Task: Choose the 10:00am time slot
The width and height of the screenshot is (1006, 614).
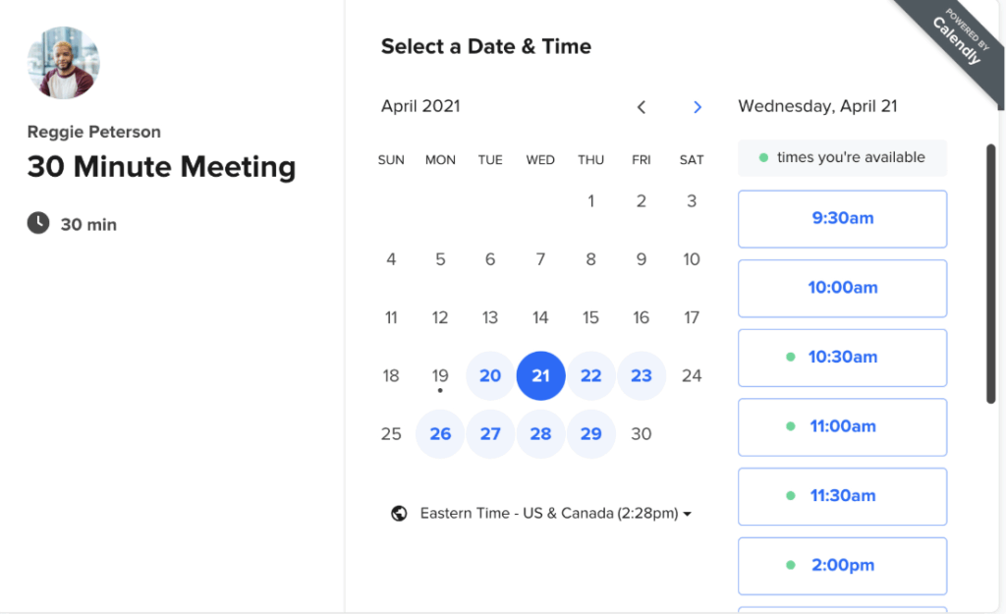Action: click(x=842, y=288)
